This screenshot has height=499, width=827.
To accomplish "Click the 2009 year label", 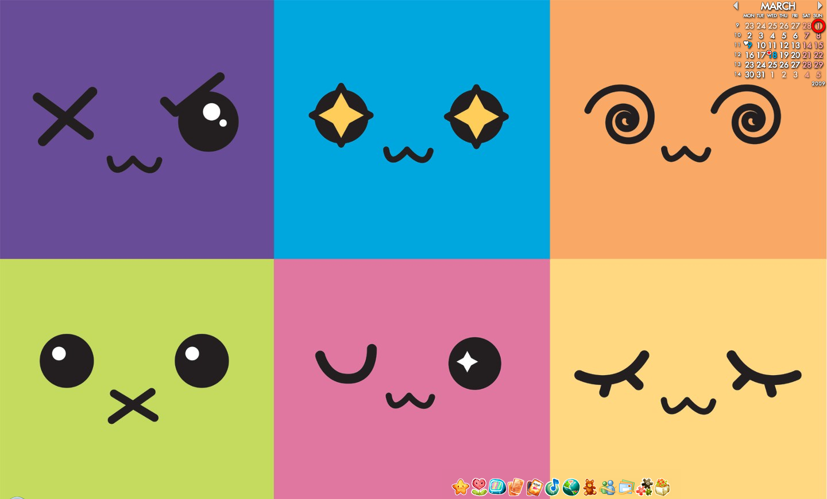I will [818, 84].
